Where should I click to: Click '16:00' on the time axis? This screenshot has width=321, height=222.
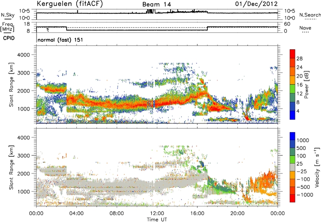[x=197, y=214]
